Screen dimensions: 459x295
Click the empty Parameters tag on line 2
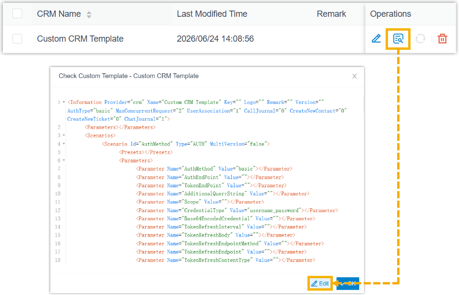(120, 127)
